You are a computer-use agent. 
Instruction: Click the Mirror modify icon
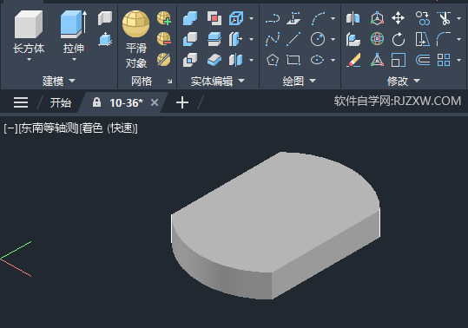tap(353, 18)
